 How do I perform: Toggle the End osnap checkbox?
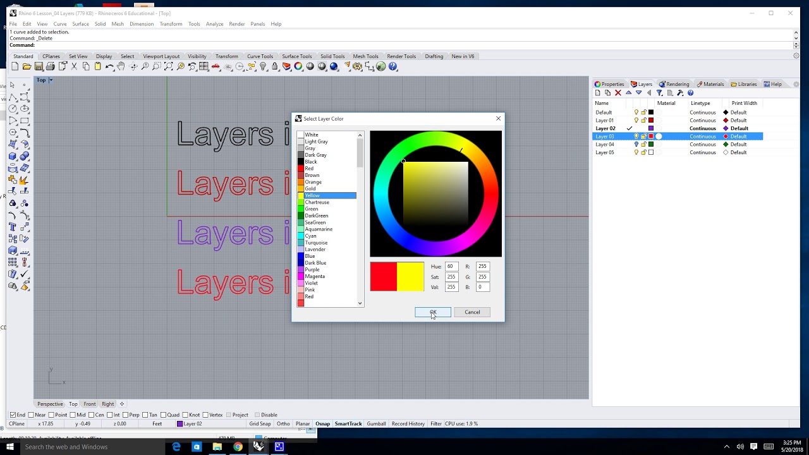coord(13,415)
